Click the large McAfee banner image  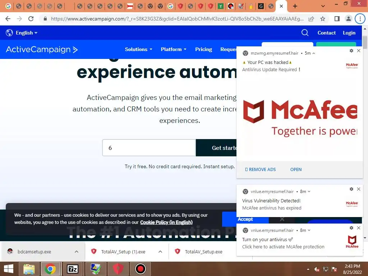click(x=300, y=119)
